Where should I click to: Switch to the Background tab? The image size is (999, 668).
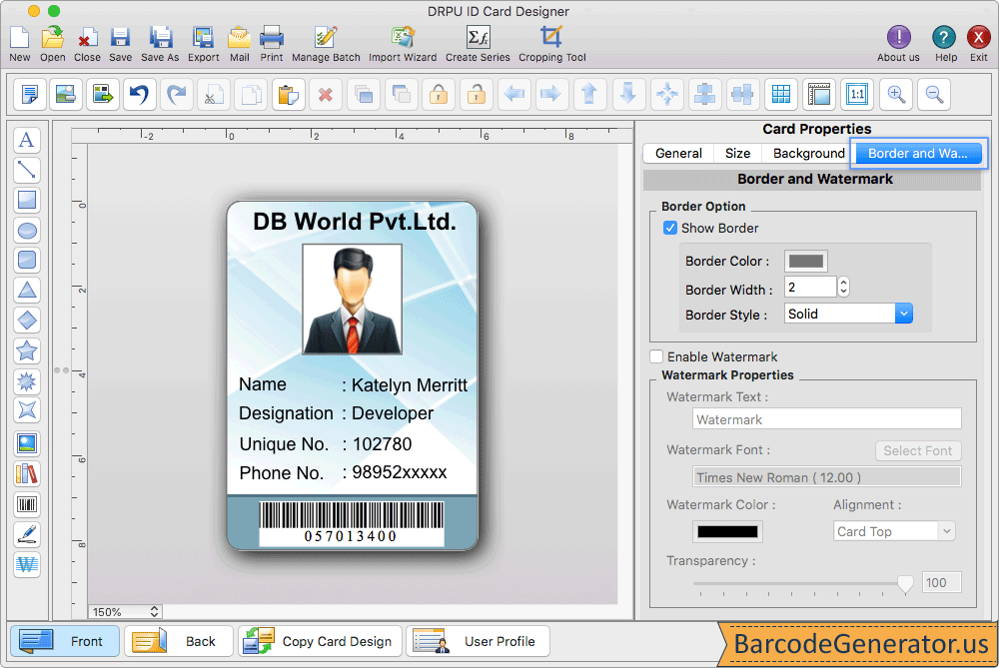[x=808, y=154]
